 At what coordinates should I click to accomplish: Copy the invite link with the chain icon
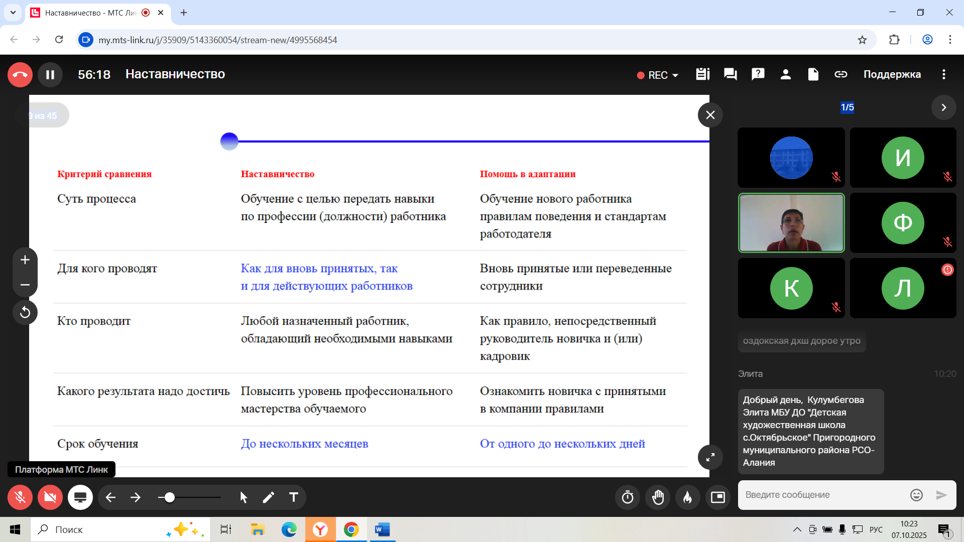pos(840,74)
